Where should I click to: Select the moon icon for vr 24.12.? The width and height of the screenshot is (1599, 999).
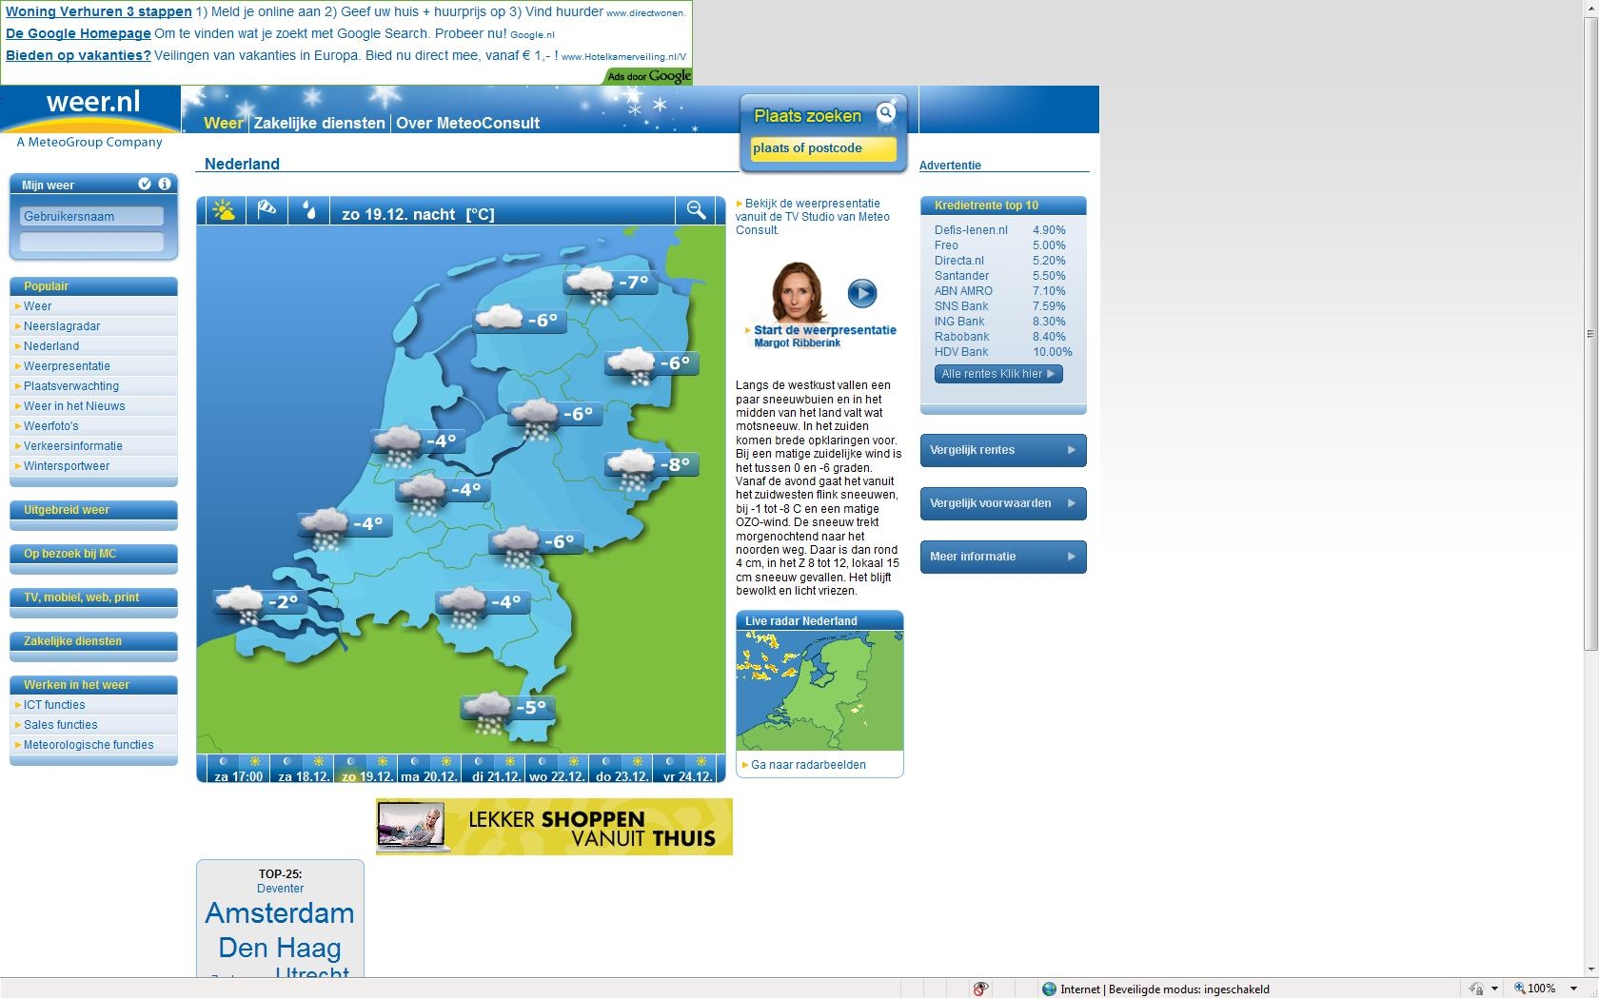[x=670, y=762]
